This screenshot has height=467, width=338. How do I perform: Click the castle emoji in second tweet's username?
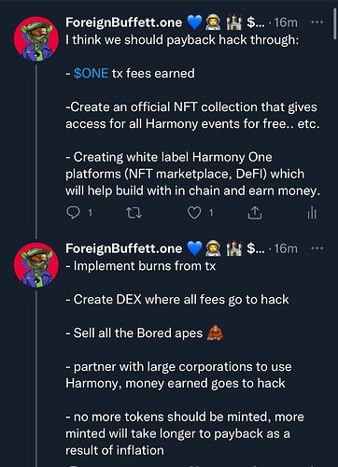(233, 248)
